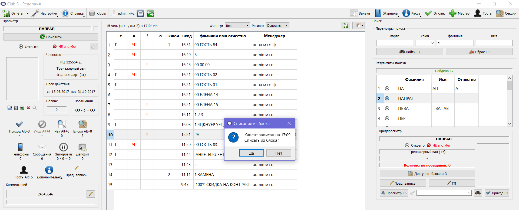519x210 pixels.
Task: Click the Телефоны phone icon
Action: 20,147
